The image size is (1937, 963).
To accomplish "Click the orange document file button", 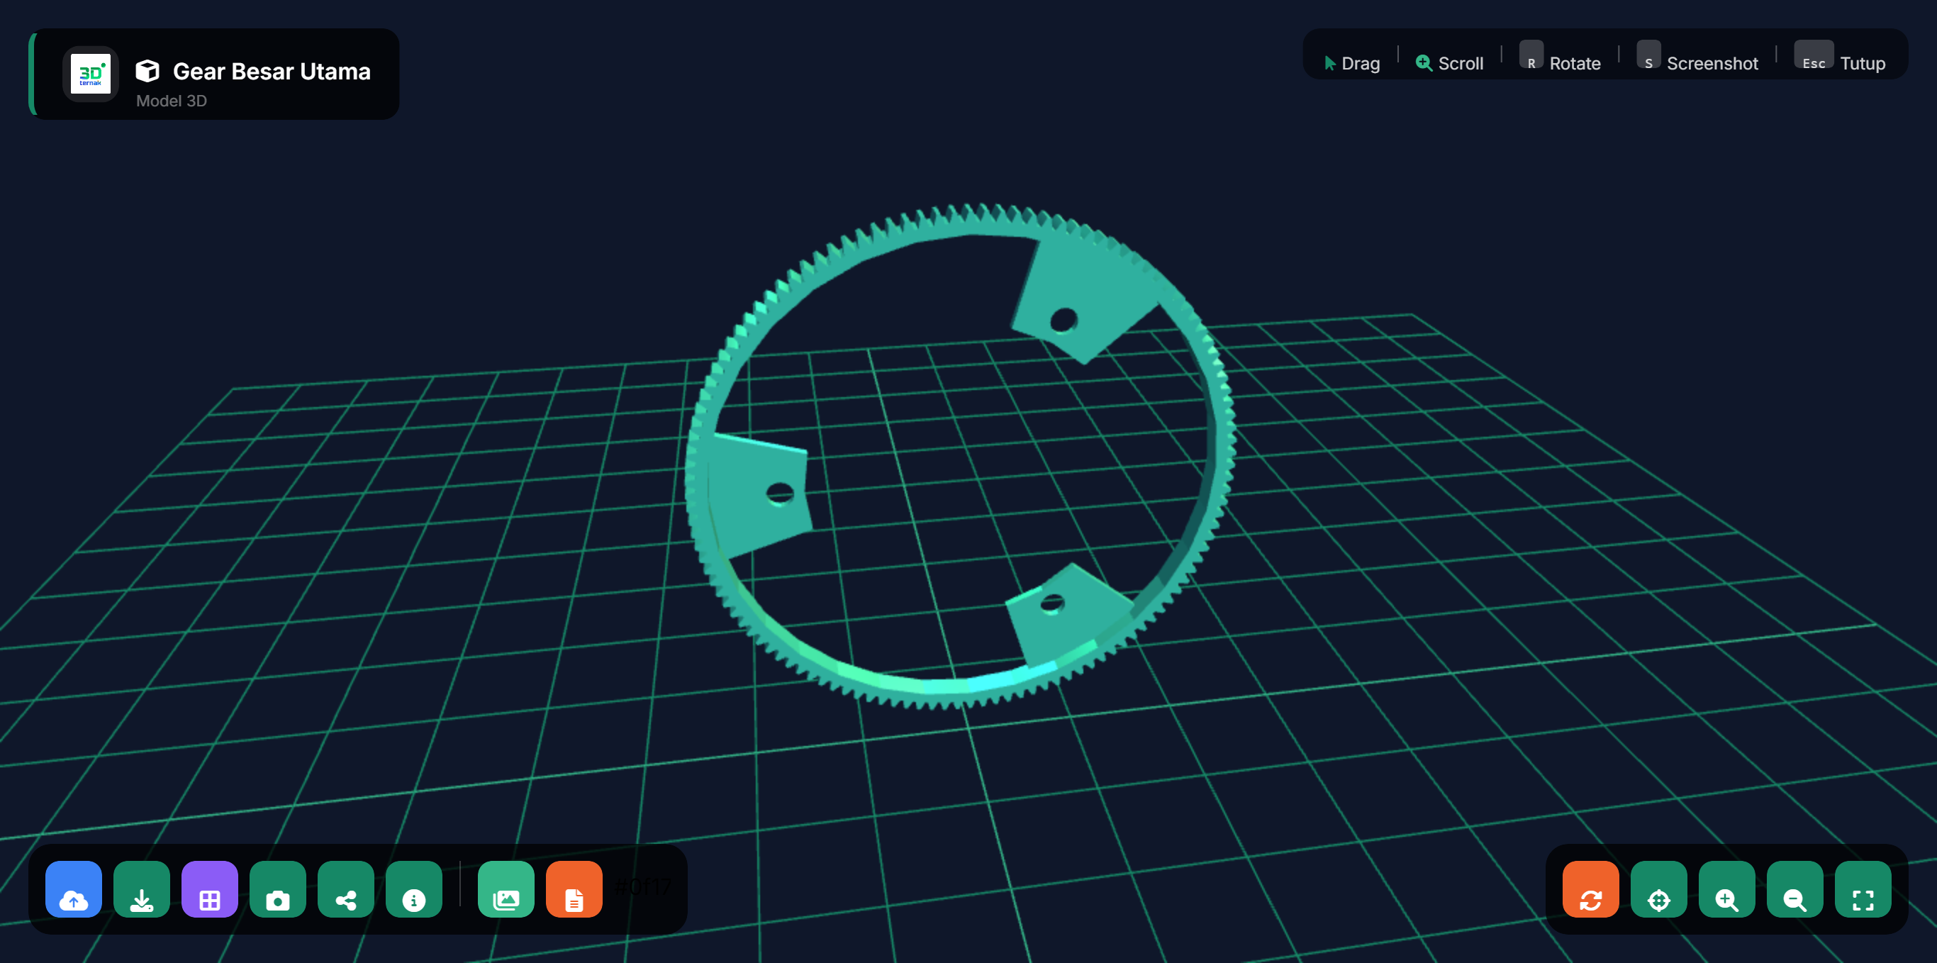I will 574,889.
